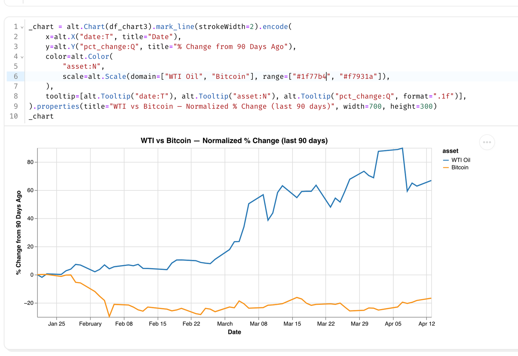Click the y-axis title '% Change from 90 Days Ago'
The height and width of the screenshot is (356, 518).
19,233
